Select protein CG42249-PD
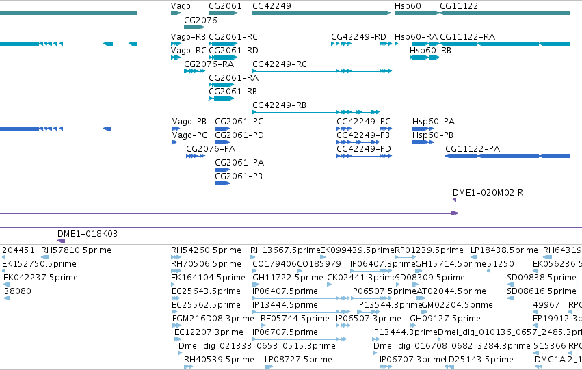This screenshot has width=582, height=370. 364,149
